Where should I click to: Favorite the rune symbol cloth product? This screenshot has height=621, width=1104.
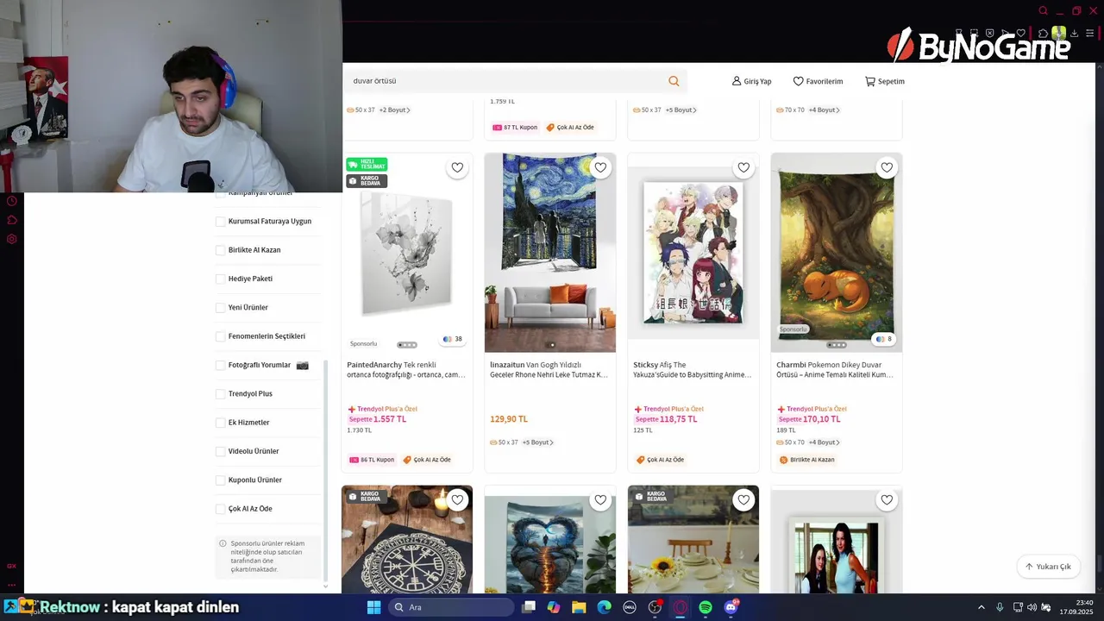[x=457, y=499]
